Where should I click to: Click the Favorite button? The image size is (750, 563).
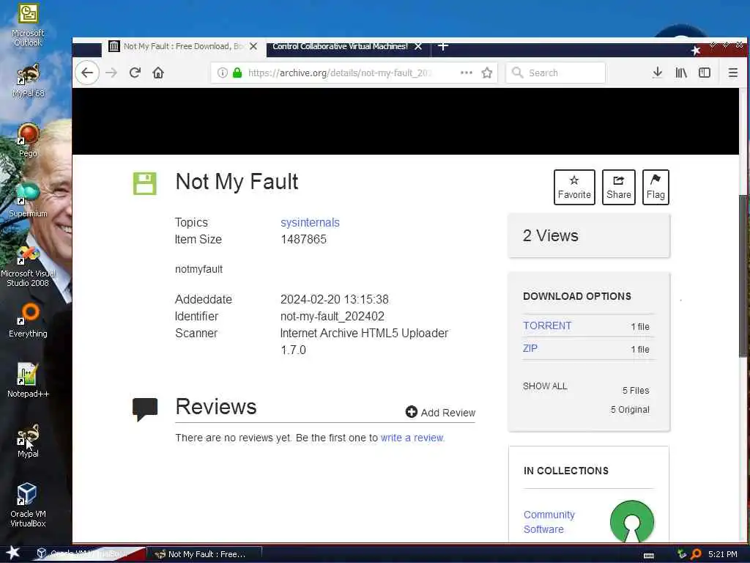[574, 187]
